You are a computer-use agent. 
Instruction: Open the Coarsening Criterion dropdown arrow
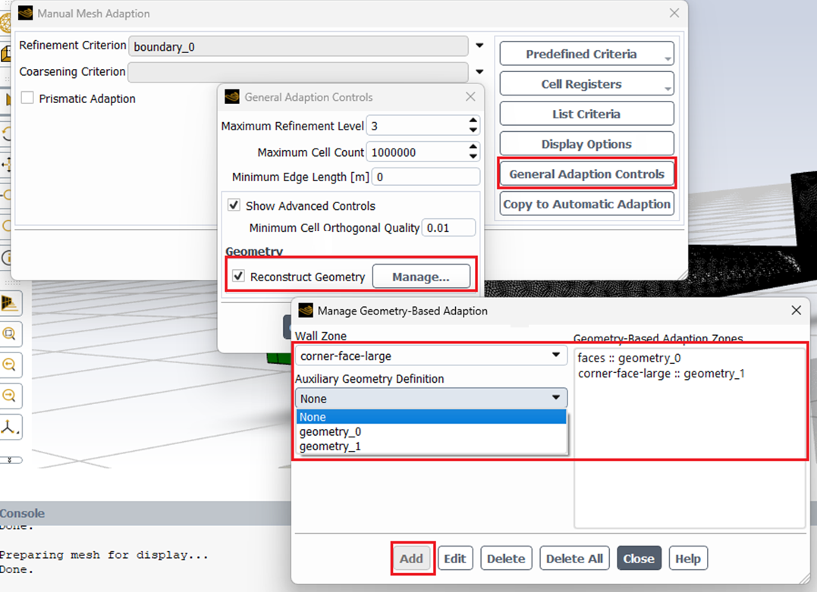[479, 72]
